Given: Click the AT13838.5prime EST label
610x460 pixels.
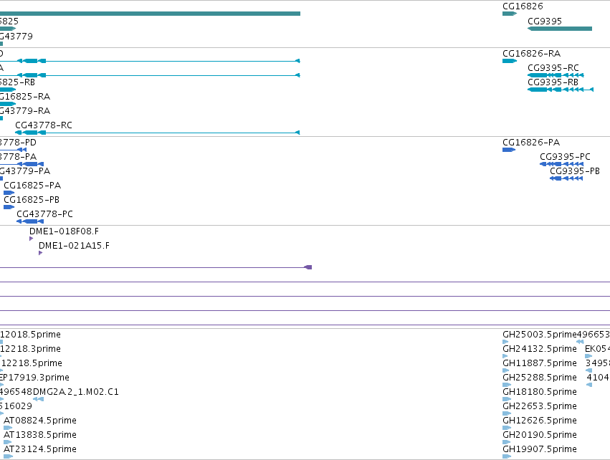Looking at the screenshot, I should (40, 435).
